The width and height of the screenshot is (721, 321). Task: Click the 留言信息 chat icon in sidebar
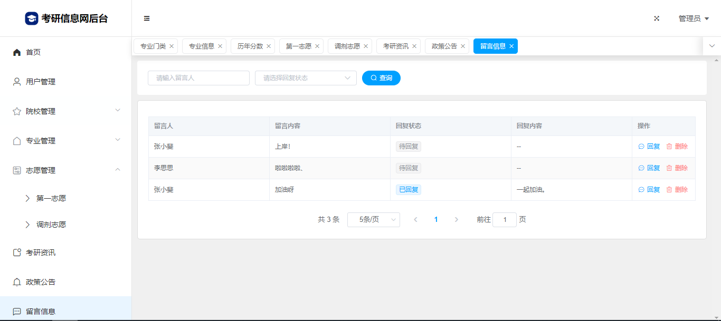click(17, 312)
